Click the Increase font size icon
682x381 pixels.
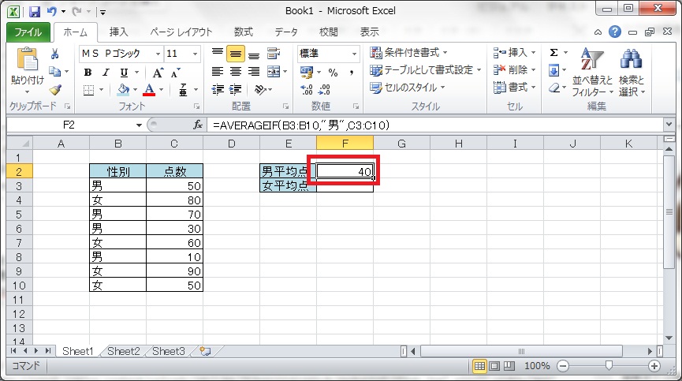tap(158, 73)
